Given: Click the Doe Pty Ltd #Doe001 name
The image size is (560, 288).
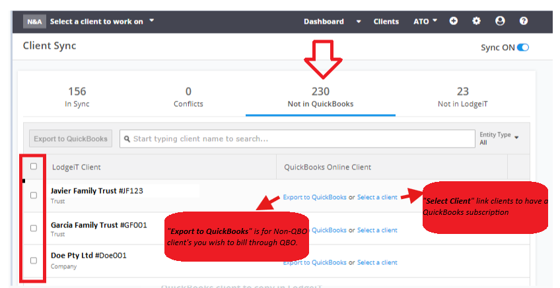Looking at the screenshot, I should (88, 256).
